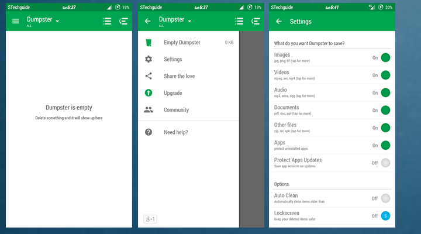
Task: Open the Dumpster dropdown arrow in the middle screen
Action: 191,21
